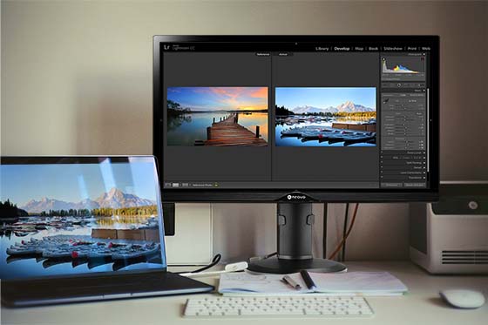Click the Lightroom Lr logo icon
488x325 pixels.
(x=166, y=47)
